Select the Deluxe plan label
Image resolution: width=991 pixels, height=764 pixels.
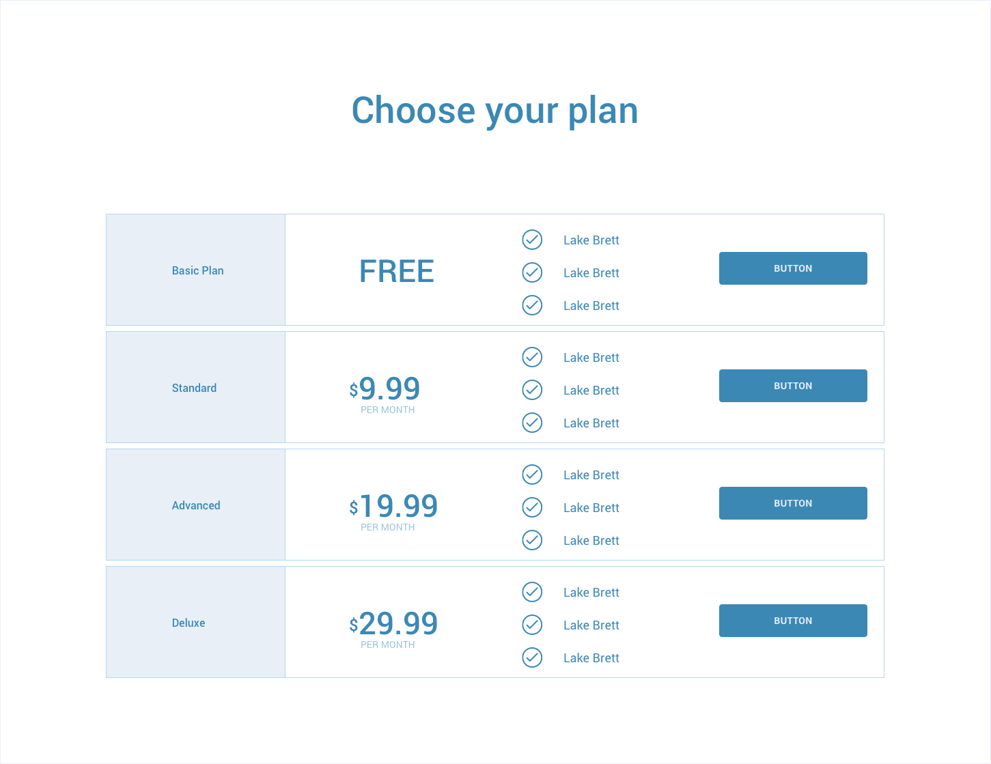(189, 623)
